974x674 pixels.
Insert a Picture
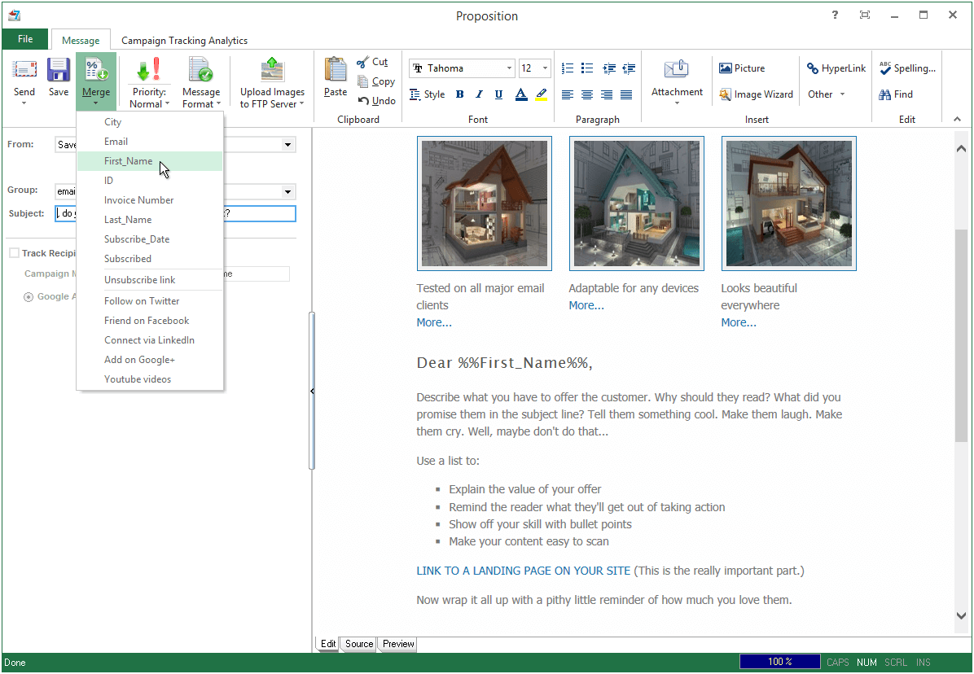(x=742, y=68)
